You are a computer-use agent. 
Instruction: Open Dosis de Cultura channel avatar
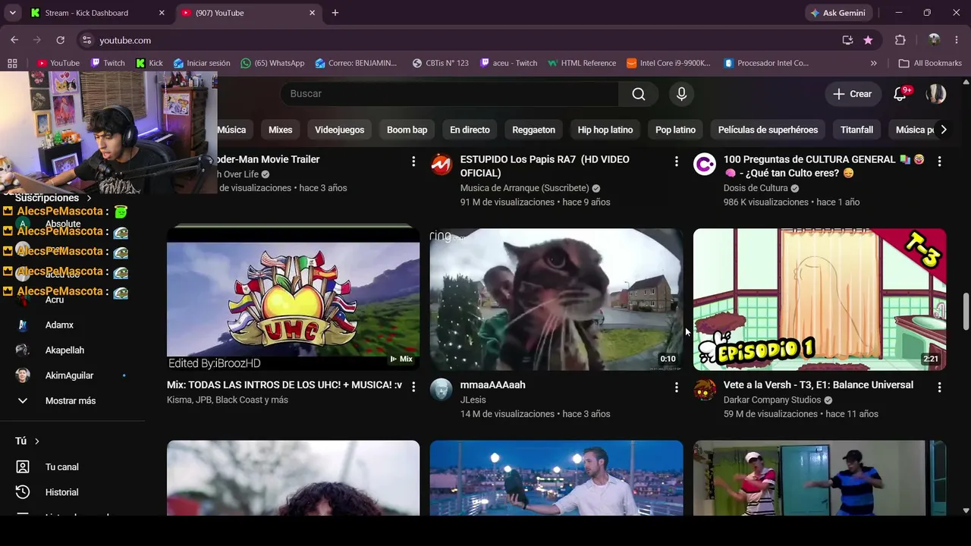pyautogui.click(x=705, y=165)
